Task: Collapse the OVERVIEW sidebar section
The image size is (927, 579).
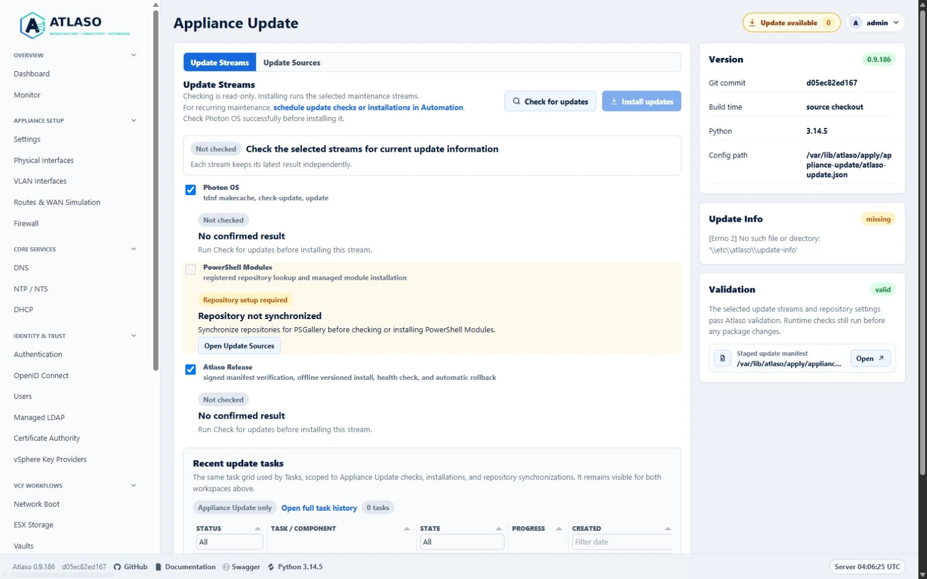Action: pyautogui.click(x=134, y=55)
